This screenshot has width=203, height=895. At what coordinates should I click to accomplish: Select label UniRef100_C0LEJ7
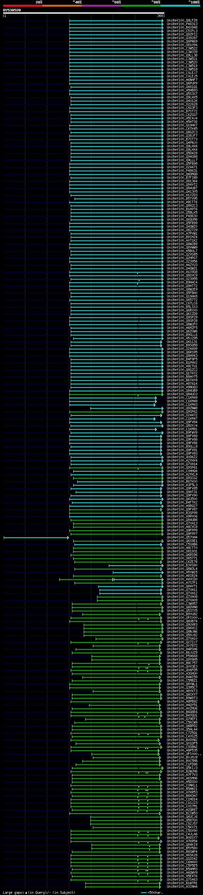182,73
